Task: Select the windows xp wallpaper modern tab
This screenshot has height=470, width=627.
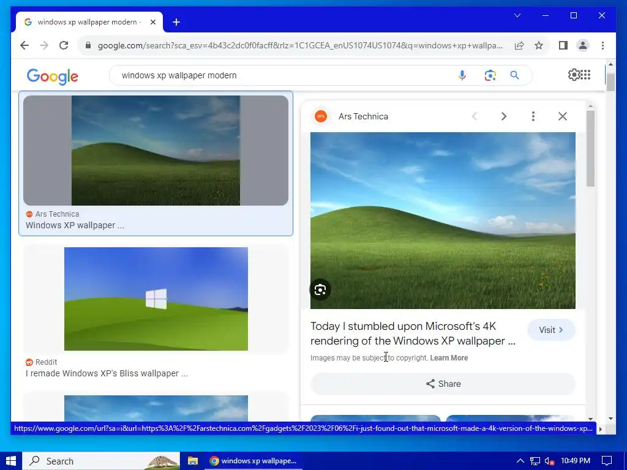Action: click(x=89, y=22)
